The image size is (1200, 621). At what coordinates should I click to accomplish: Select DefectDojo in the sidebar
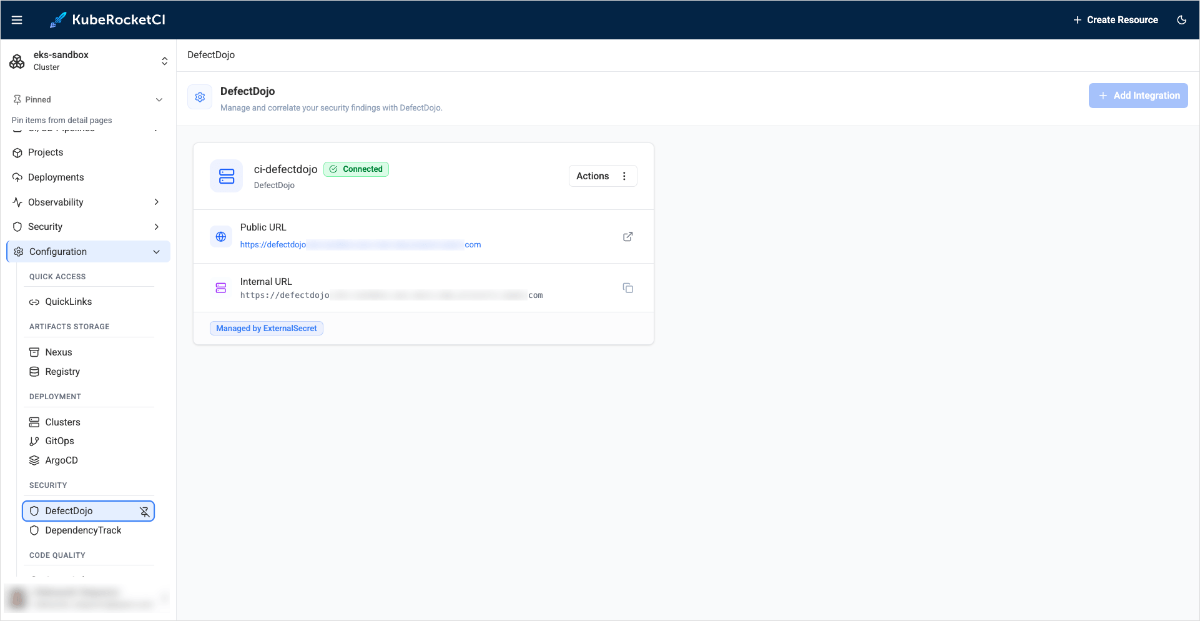[x=89, y=511]
